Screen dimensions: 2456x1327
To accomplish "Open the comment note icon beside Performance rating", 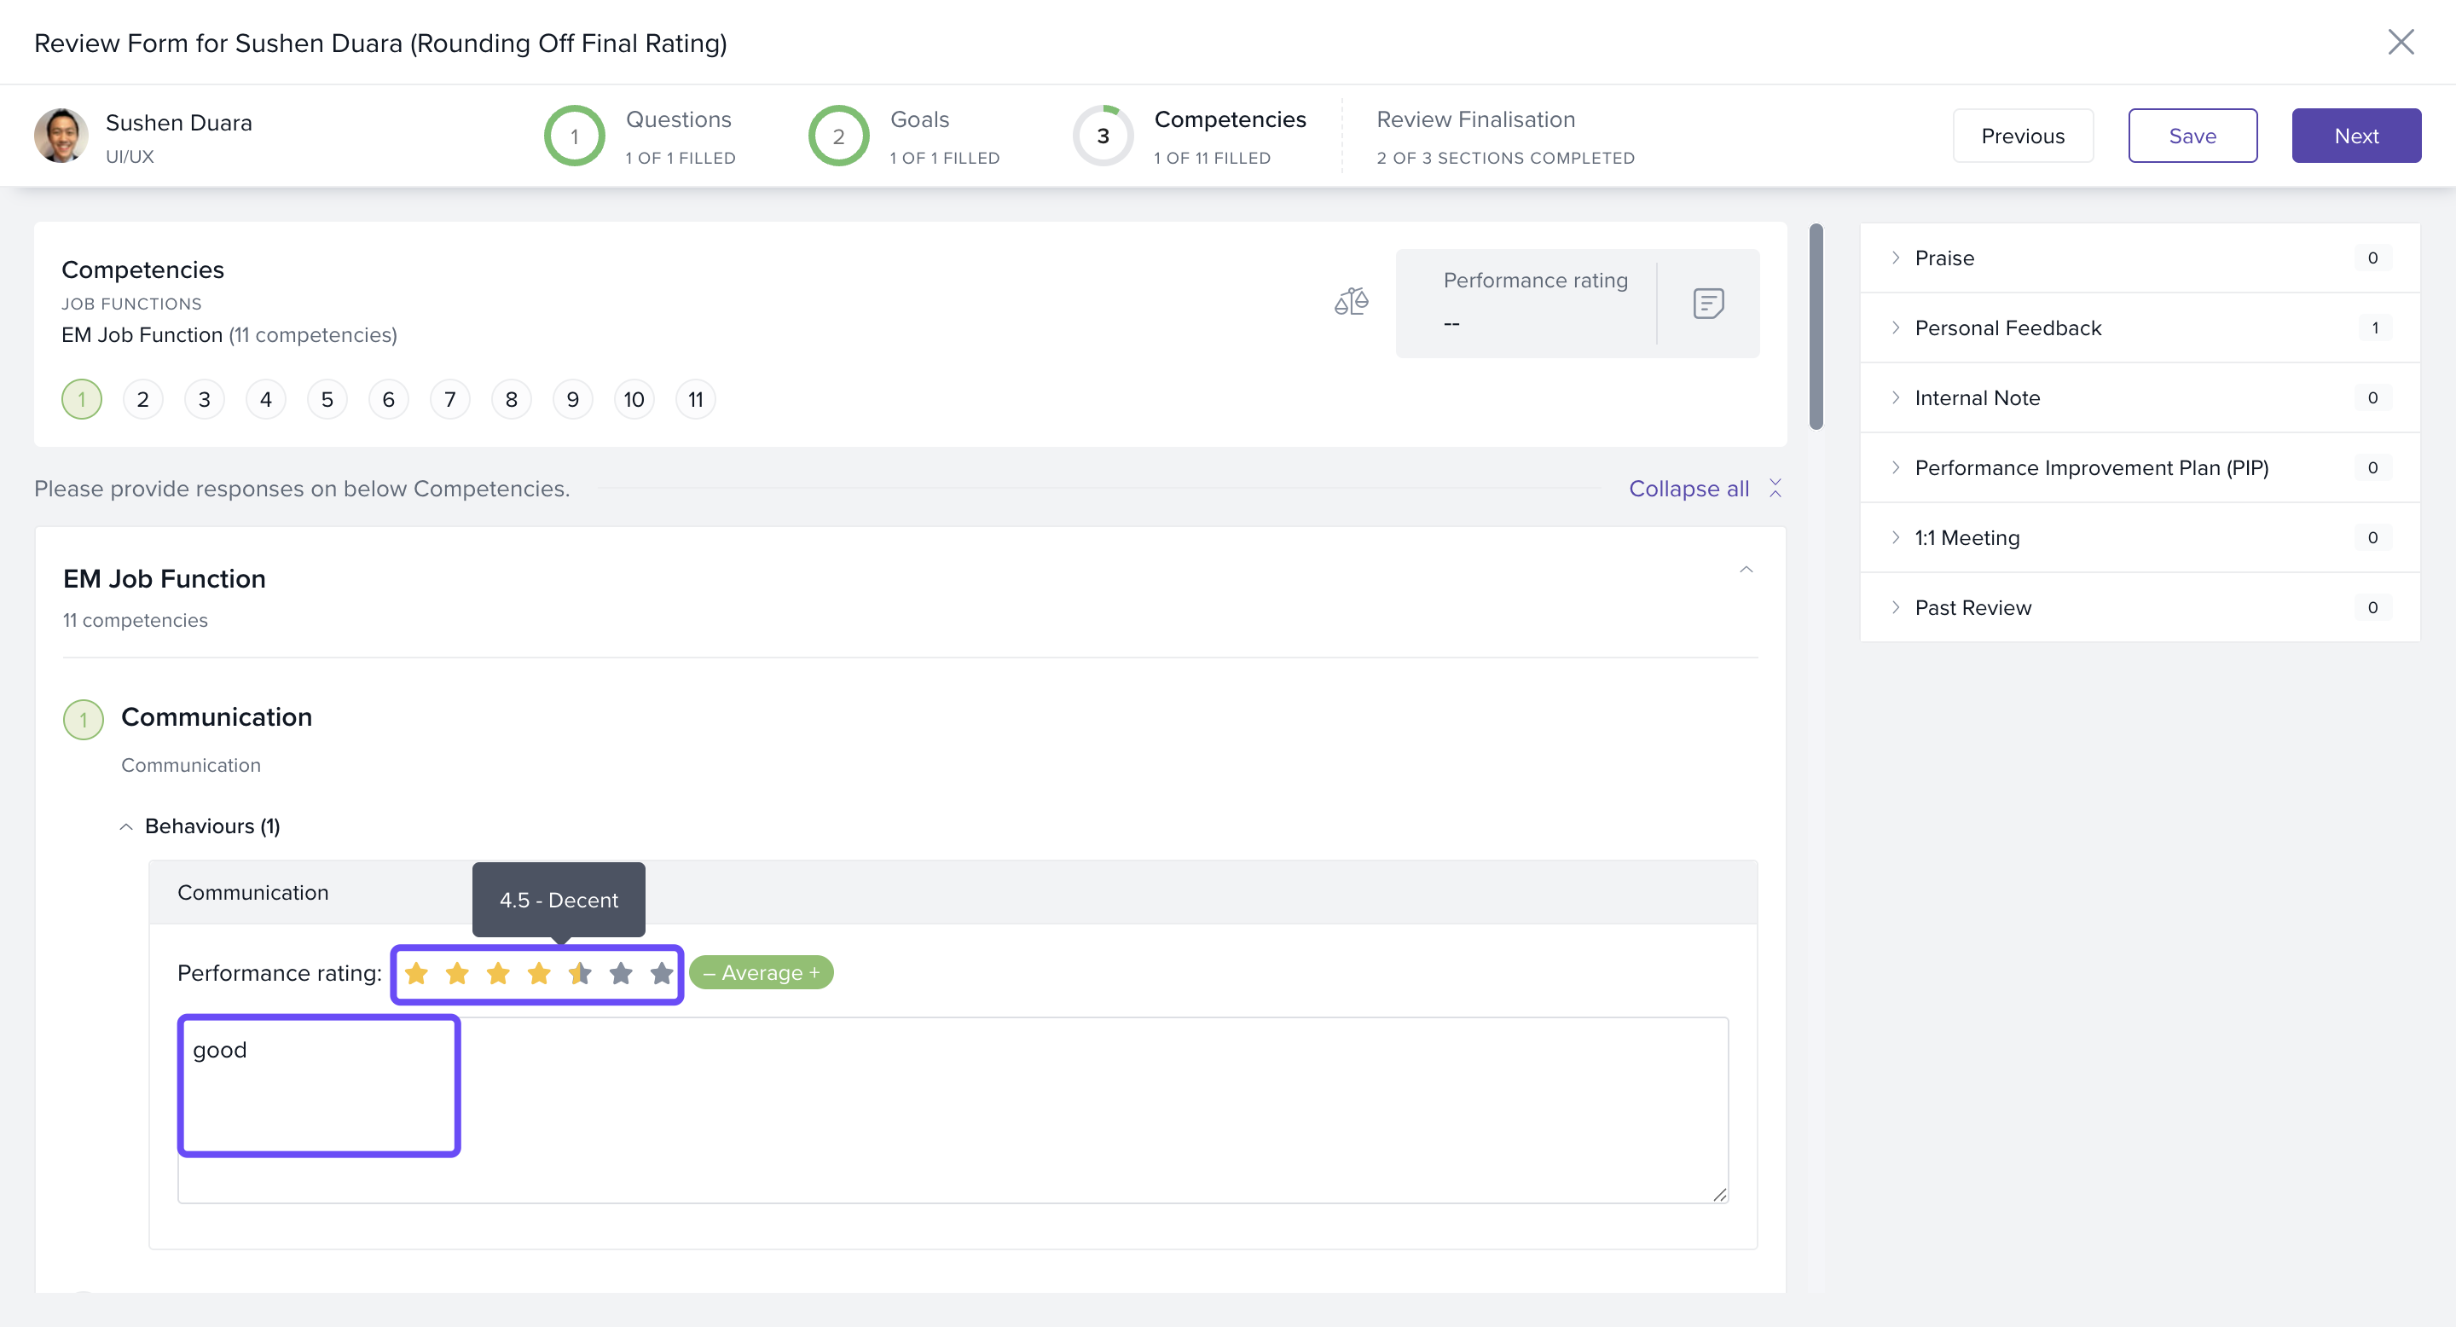I will point(1707,303).
